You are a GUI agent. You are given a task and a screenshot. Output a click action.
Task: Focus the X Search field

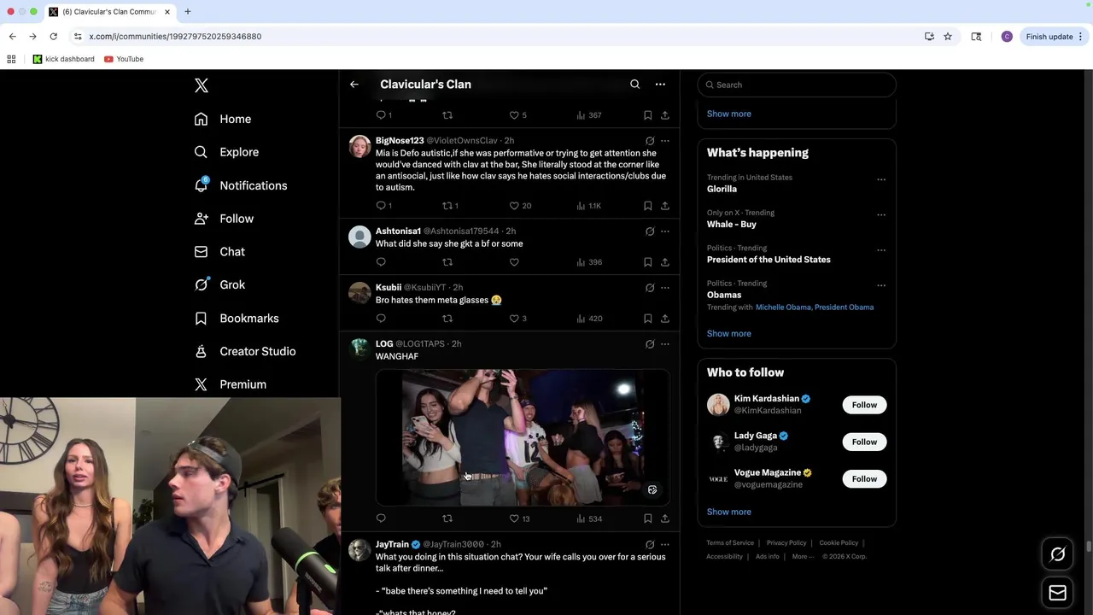click(797, 85)
